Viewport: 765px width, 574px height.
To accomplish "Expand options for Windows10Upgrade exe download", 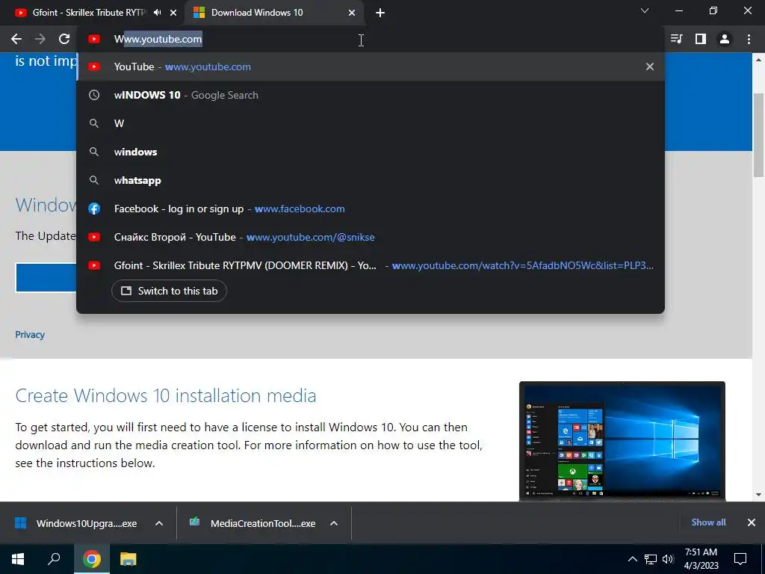I will pos(159,523).
